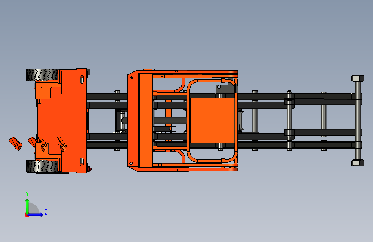The width and height of the screenshot is (373, 242).
Task: Select the lower tire on the model's left end
Action: (42, 166)
